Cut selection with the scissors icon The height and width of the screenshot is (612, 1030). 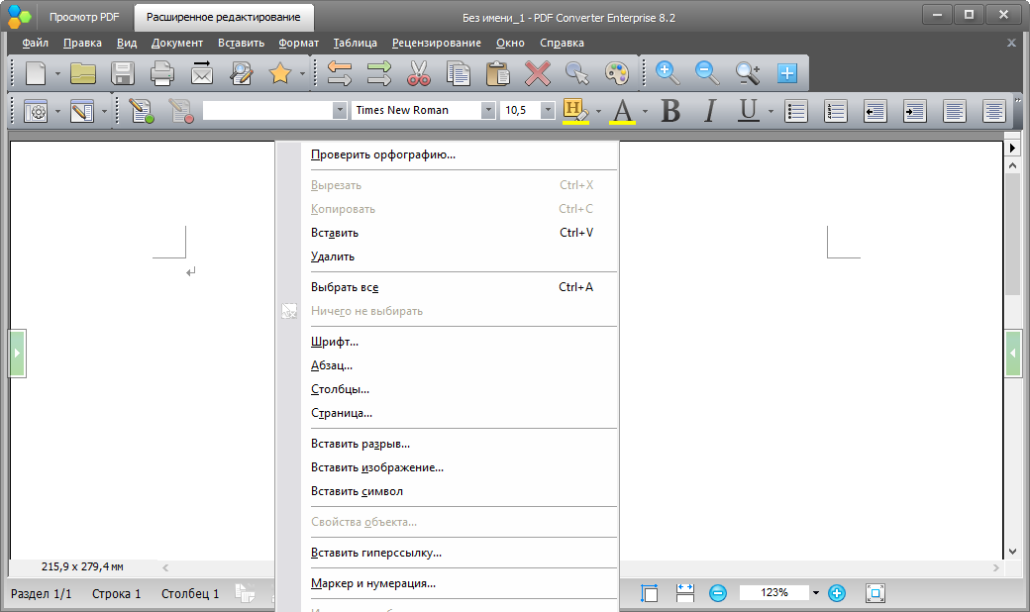(418, 73)
